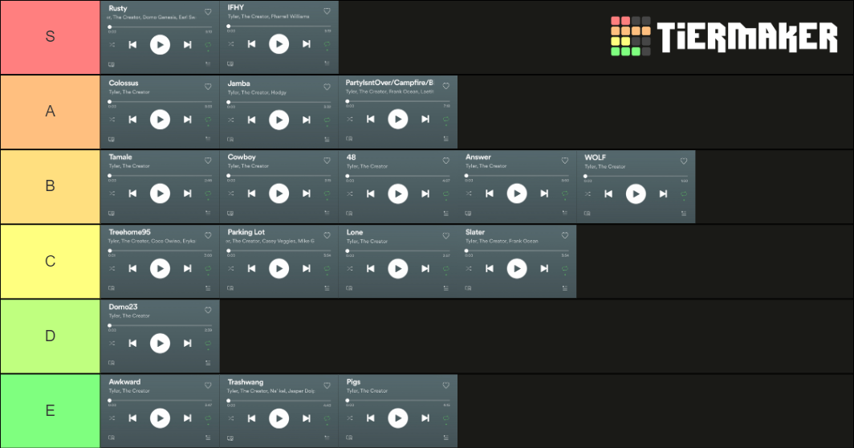The width and height of the screenshot is (854, 448).
Task: Click the Jamba song title
Action: tap(238, 83)
